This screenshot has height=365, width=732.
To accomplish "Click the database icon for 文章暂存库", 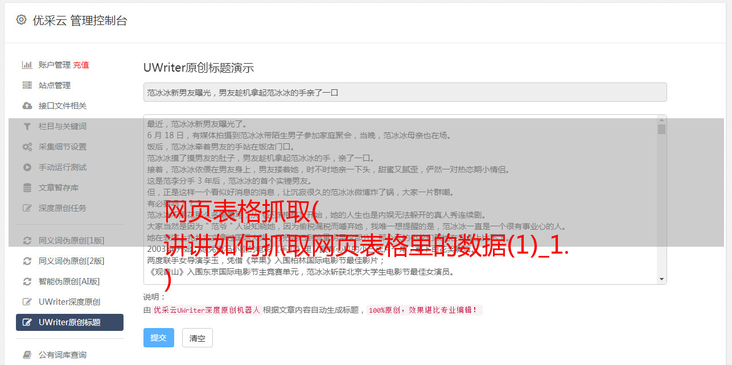I will click(x=27, y=188).
